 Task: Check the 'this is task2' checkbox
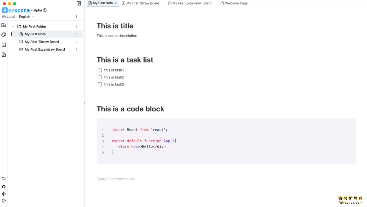(100, 77)
